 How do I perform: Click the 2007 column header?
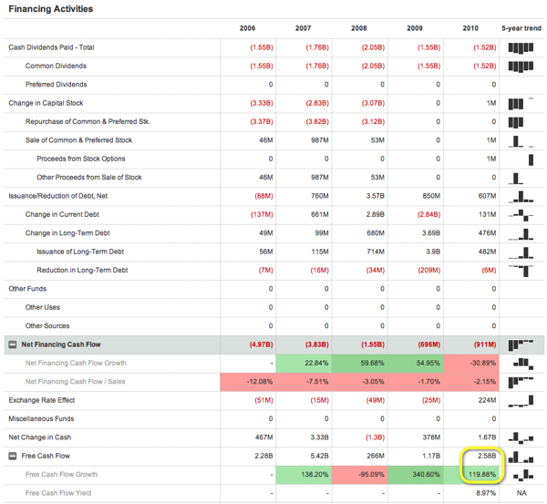[304, 28]
